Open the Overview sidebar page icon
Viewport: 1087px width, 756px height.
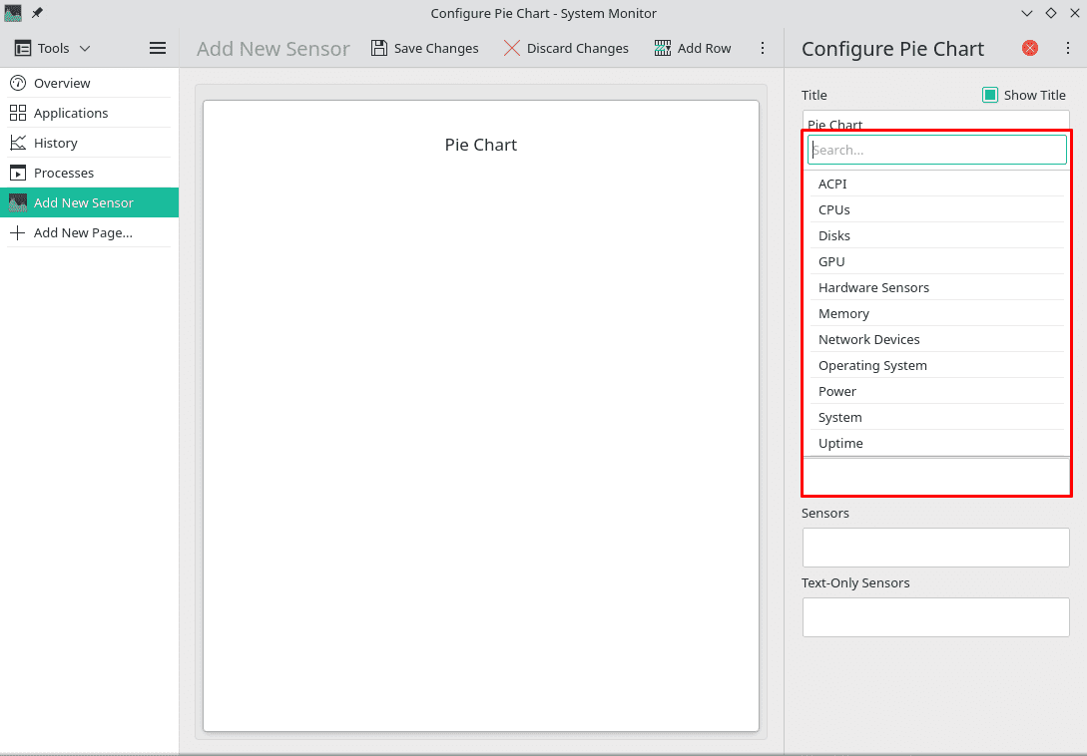18,83
